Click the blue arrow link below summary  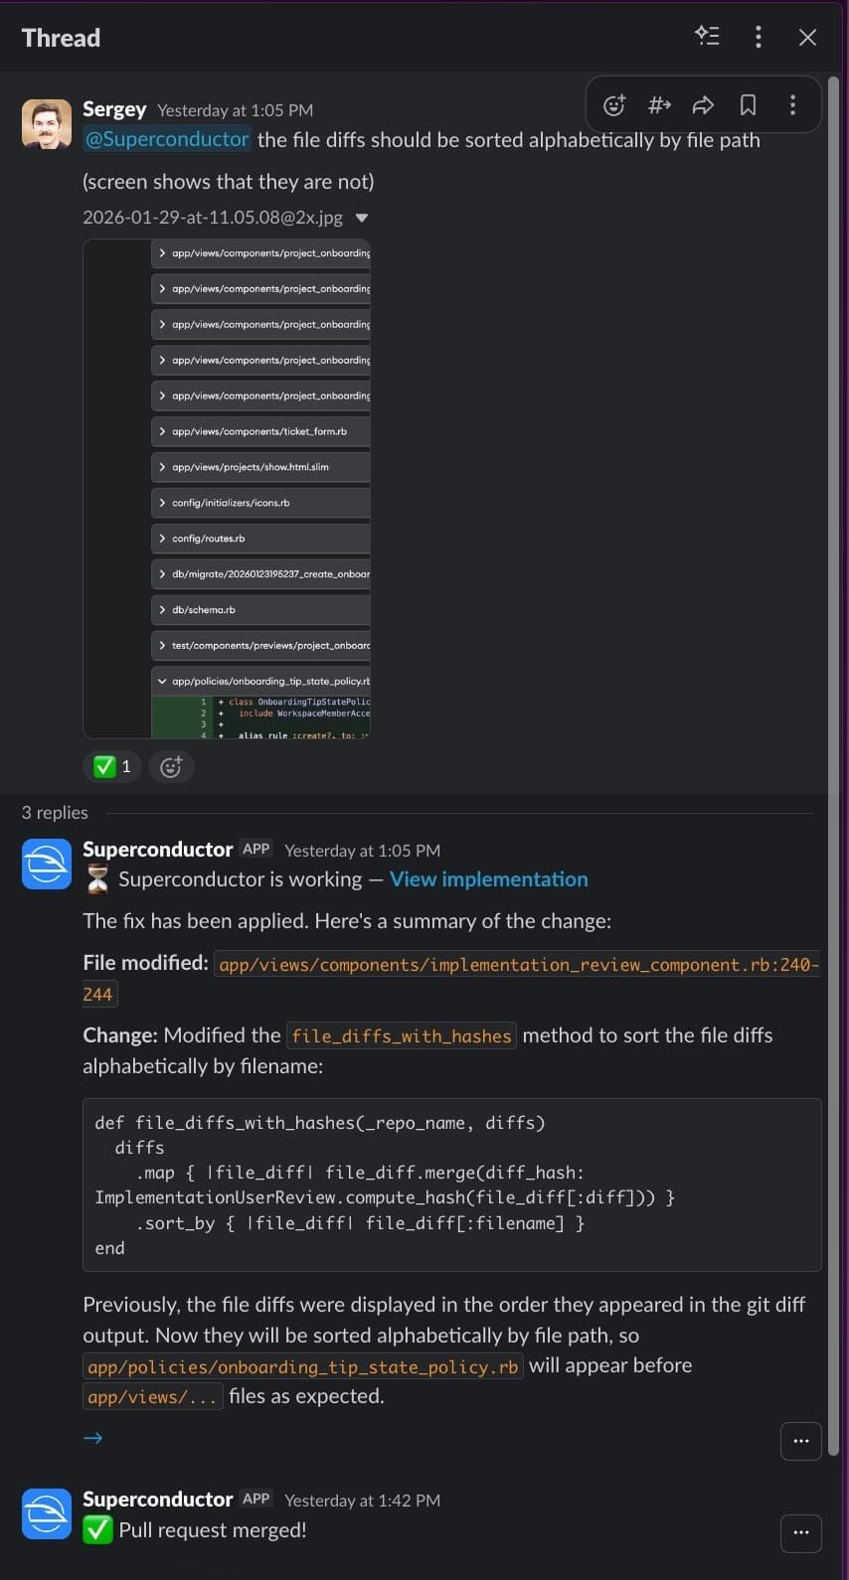[93, 1438]
